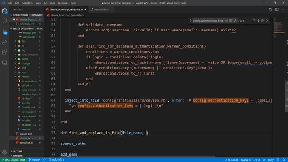Close the find widget

pyautogui.click(x=267, y=21)
